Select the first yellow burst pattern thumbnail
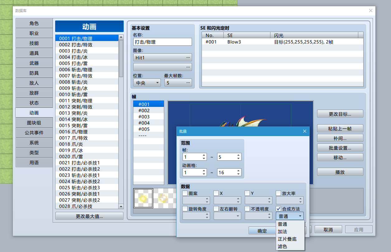Viewport: 391px width, 252px height. pos(143,198)
